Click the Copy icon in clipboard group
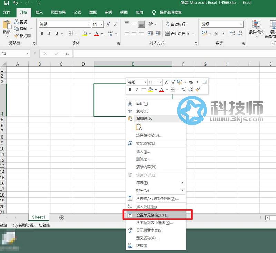This screenshot has height=253, width=276. [16, 29]
